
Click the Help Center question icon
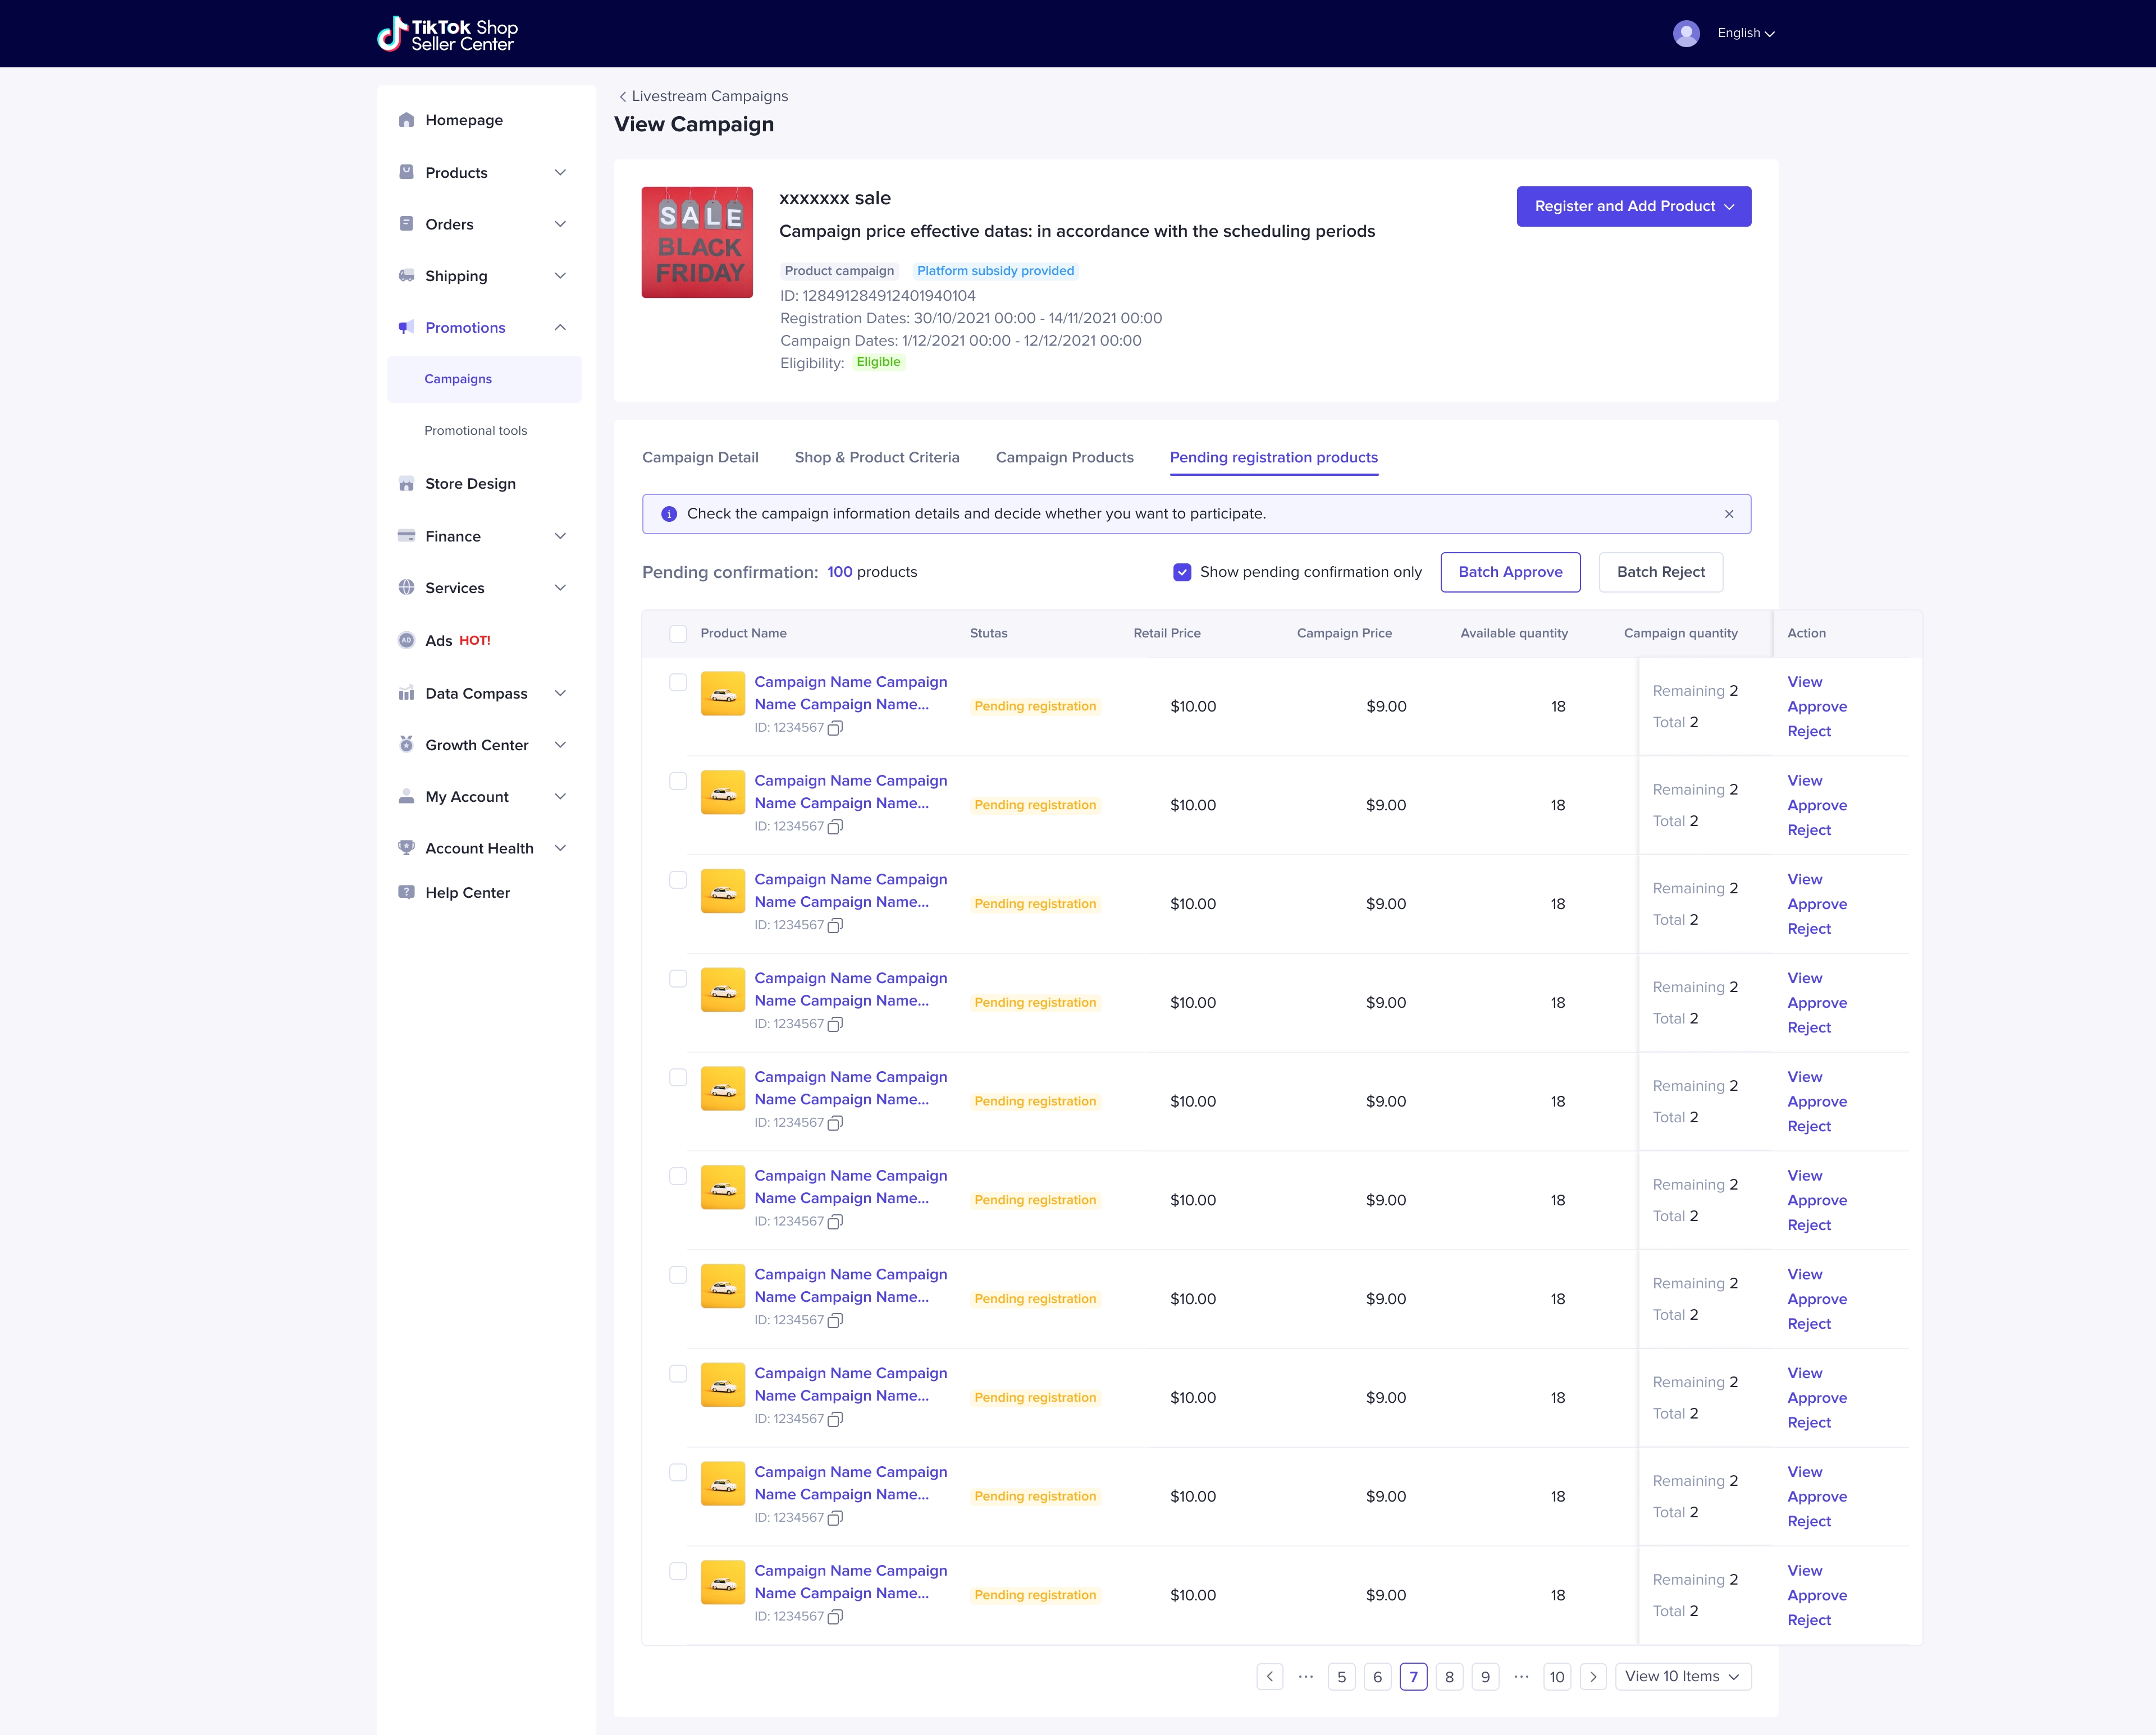click(x=406, y=893)
